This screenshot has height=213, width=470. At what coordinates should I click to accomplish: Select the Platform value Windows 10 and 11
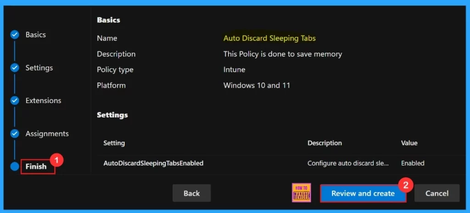pos(257,85)
